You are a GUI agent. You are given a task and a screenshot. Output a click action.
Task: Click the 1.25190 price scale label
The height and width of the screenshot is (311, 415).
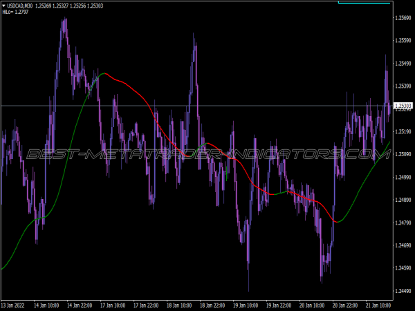(x=403, y=132)
